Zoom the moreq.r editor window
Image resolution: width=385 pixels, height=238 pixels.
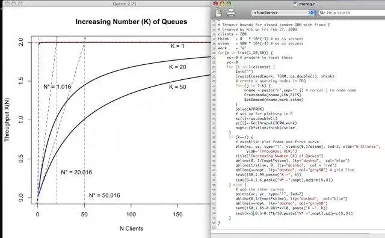[229, 4]
